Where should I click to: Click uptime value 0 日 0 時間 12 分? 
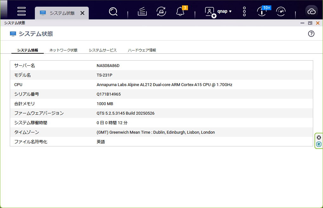tap(112, 123)
